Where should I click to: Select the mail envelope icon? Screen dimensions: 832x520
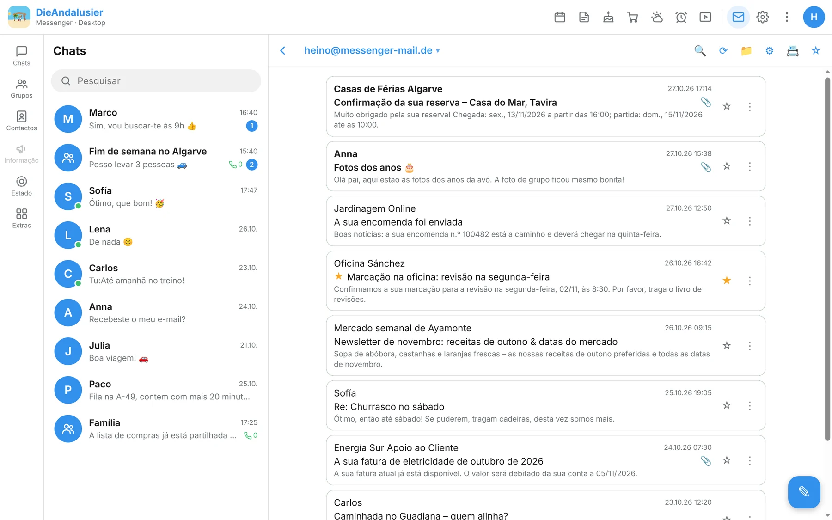[738, 17]
